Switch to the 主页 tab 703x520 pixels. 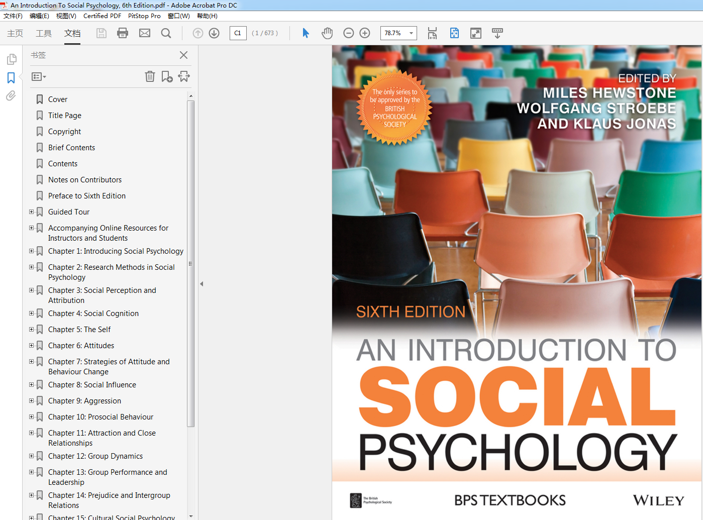tap(15, 33)
